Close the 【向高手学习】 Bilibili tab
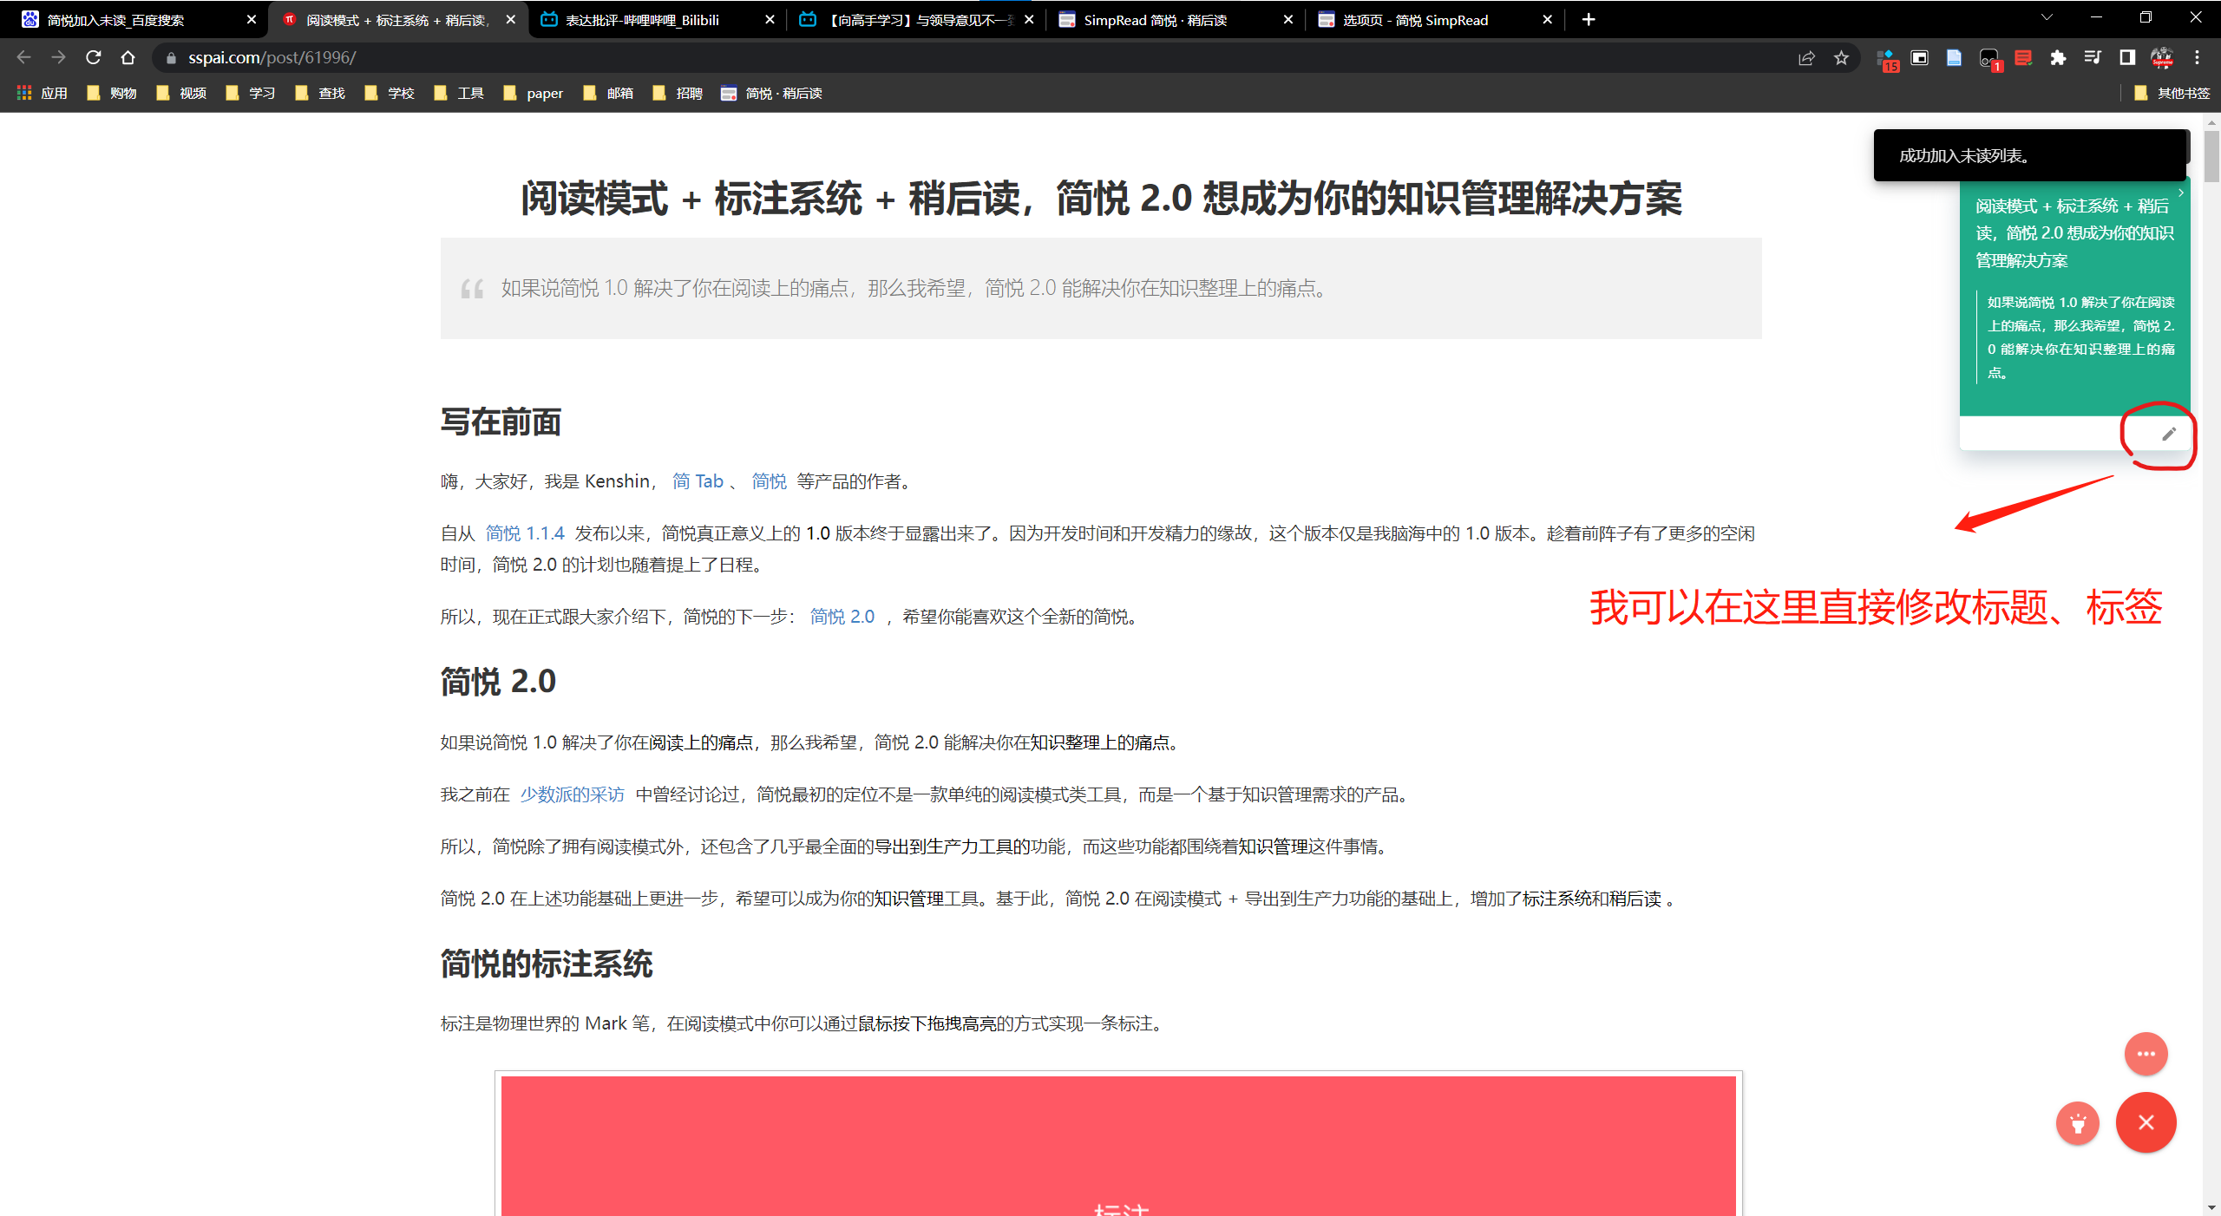The height and width of the screenshot is (1216, 2221). [x=1029, y=20]
